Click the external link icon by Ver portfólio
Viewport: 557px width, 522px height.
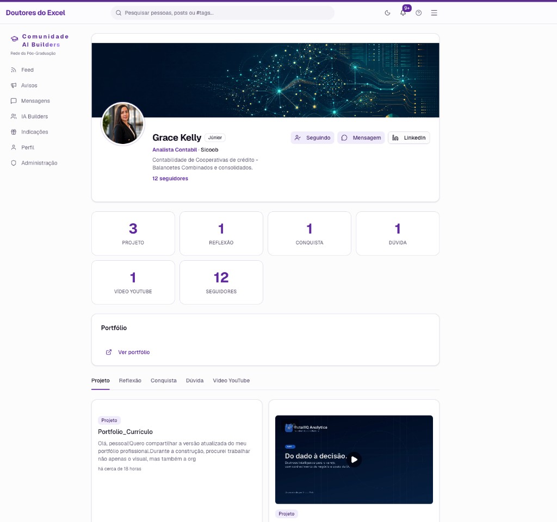[x=109, y=352]
